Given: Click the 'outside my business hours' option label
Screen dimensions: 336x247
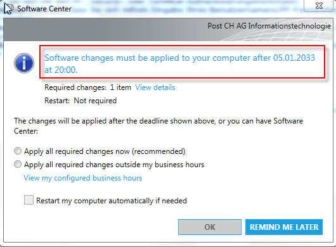Looking at the screenshot, I should point(114,165).
